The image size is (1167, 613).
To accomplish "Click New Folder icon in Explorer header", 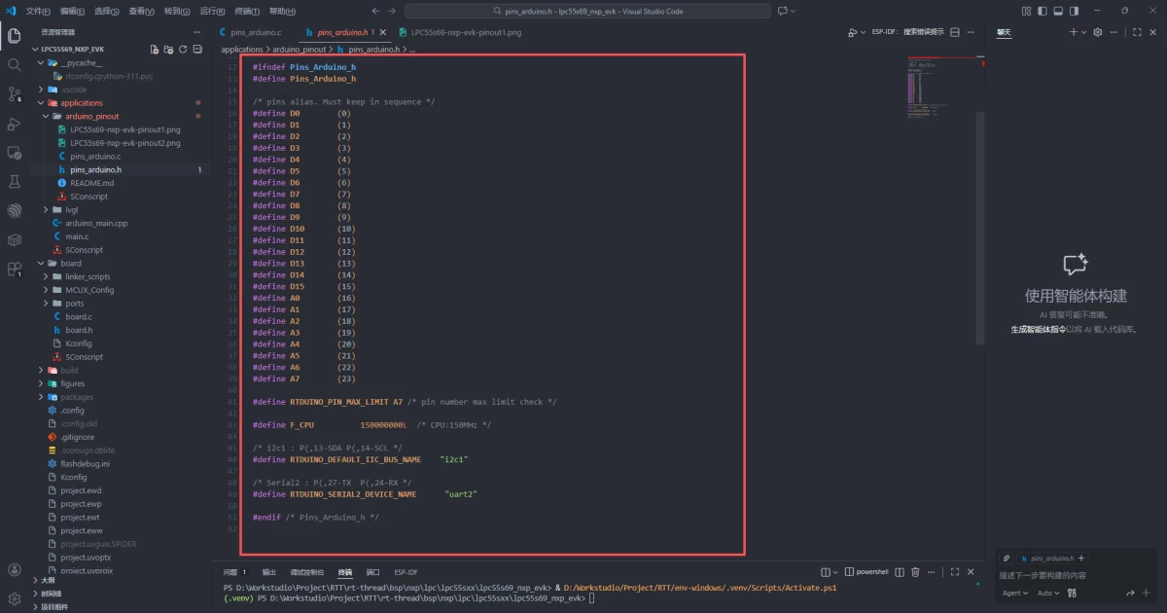I will point(168,49).
